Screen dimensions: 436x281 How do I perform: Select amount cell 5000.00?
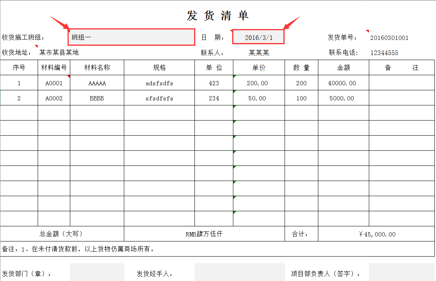coord(344,98)
